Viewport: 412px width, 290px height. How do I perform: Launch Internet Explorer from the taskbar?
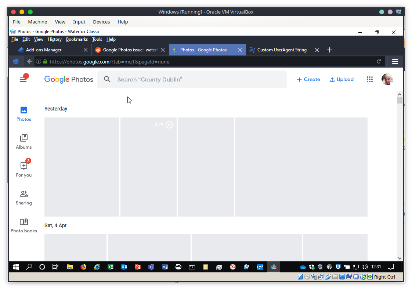click(97, 267)
